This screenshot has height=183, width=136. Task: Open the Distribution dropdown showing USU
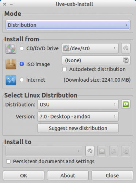[x=78, y=104]
